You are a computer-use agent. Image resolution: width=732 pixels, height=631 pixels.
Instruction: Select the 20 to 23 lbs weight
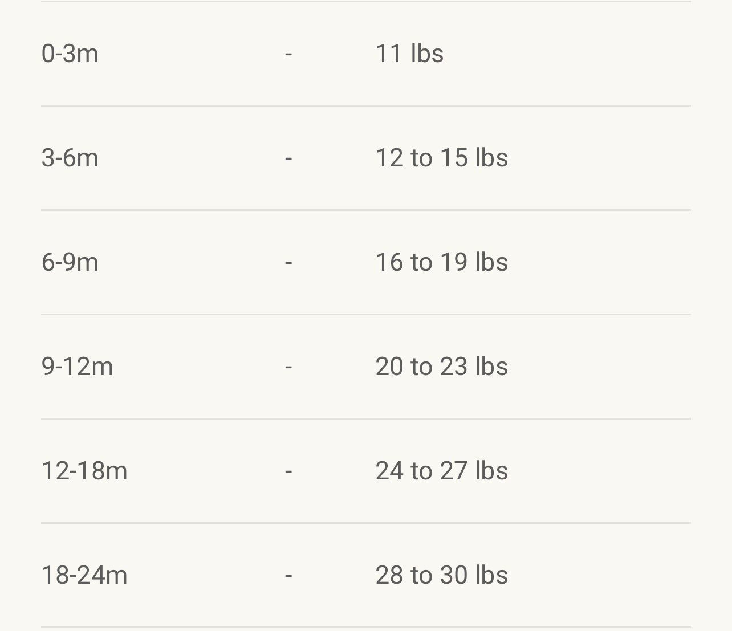click(441, 367)
